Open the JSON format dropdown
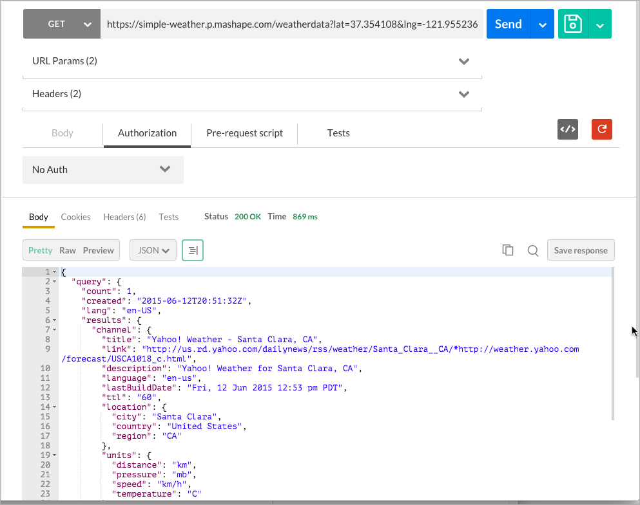 153,251
